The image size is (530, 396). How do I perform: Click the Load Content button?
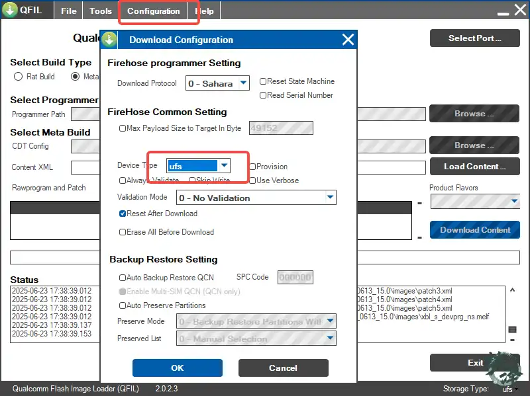tap(474, 167)
